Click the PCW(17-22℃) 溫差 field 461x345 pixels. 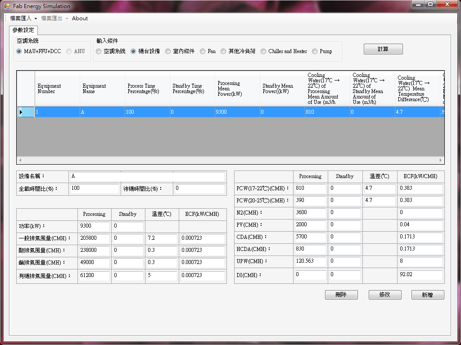(380, 188)
